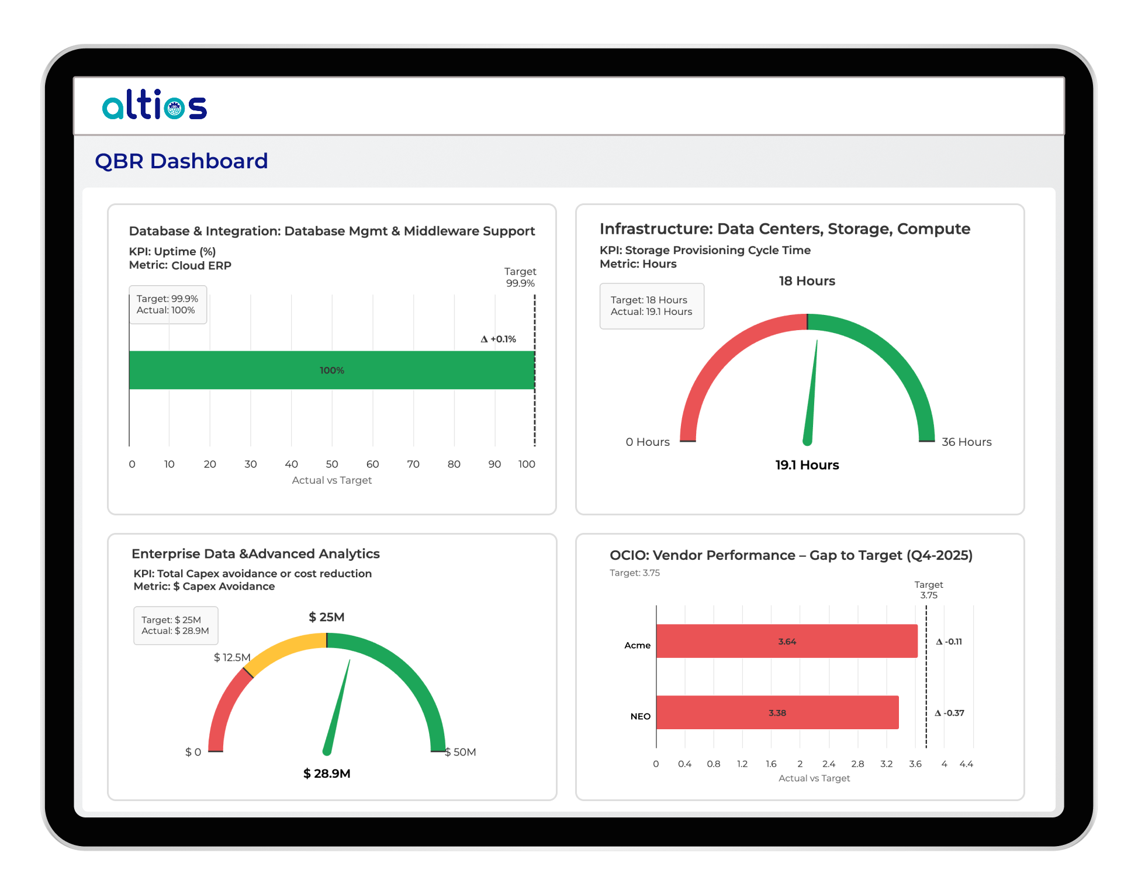Click the Target $25M info box
Viewport: 1138px width, 894px height.
pyautogui.click(x=175, y=625)
